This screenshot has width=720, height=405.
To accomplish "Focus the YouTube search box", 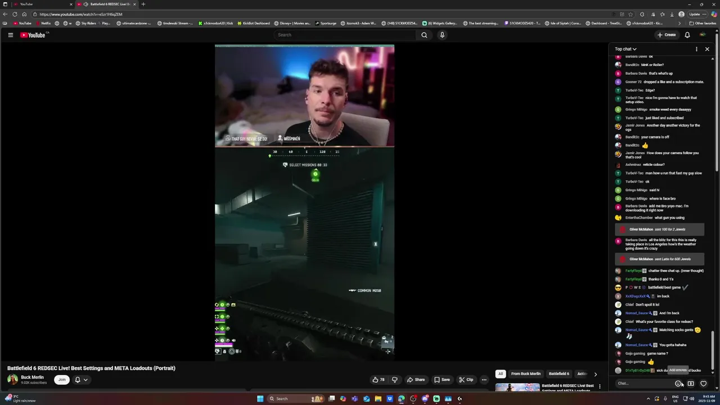I will click(x=345, y=35).
